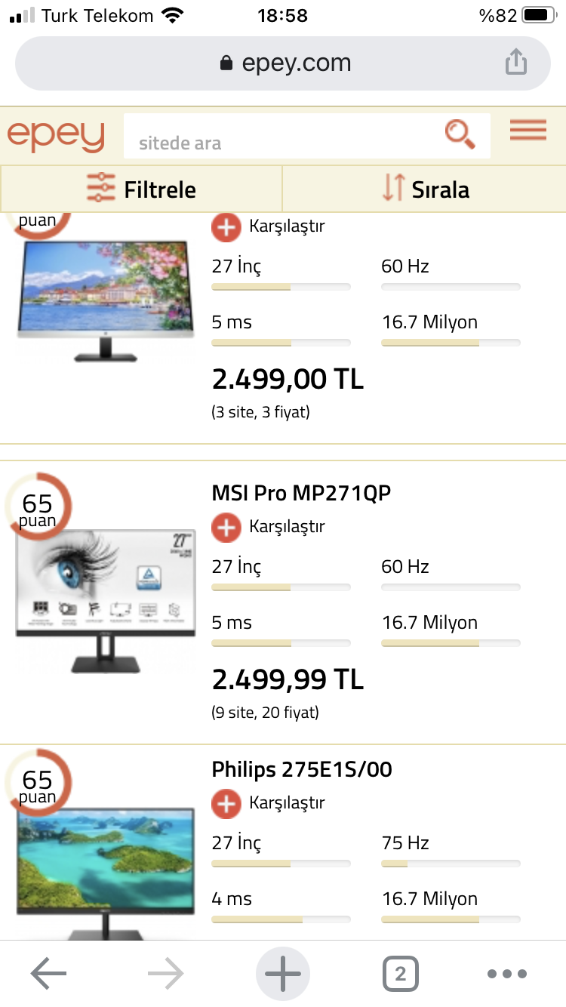566x1007 pixels.
Task: Tap the epey.com address bar
Action: click(x=283, y=63)
